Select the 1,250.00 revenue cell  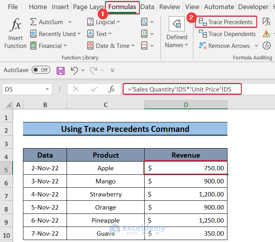[x=186, y=220]
